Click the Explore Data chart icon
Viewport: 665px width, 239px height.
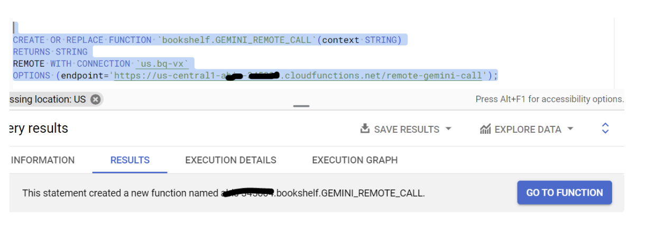pos(485,129)
